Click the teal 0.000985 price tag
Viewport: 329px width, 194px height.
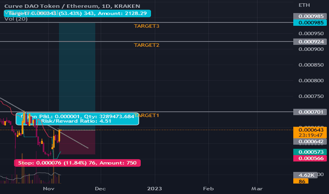[310, 23]
